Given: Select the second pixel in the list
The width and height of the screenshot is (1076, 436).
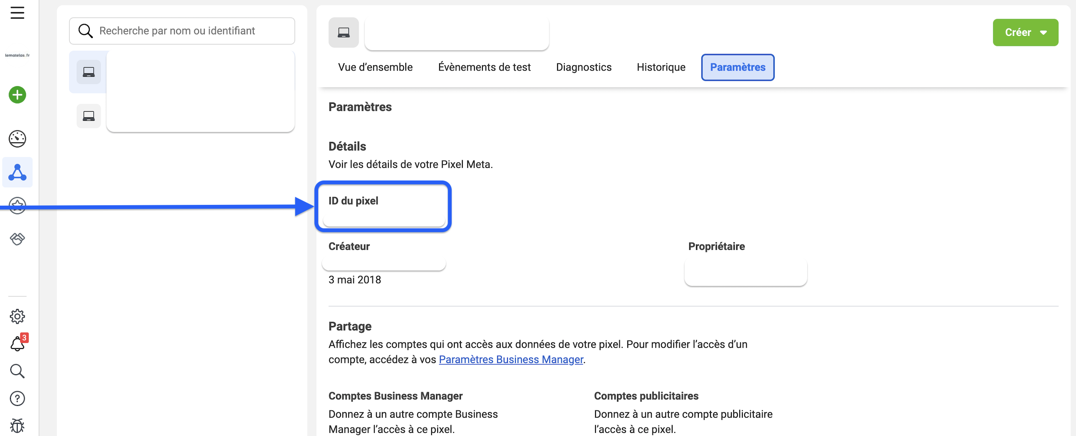Looking at the screenshot, I should point(89,116).
